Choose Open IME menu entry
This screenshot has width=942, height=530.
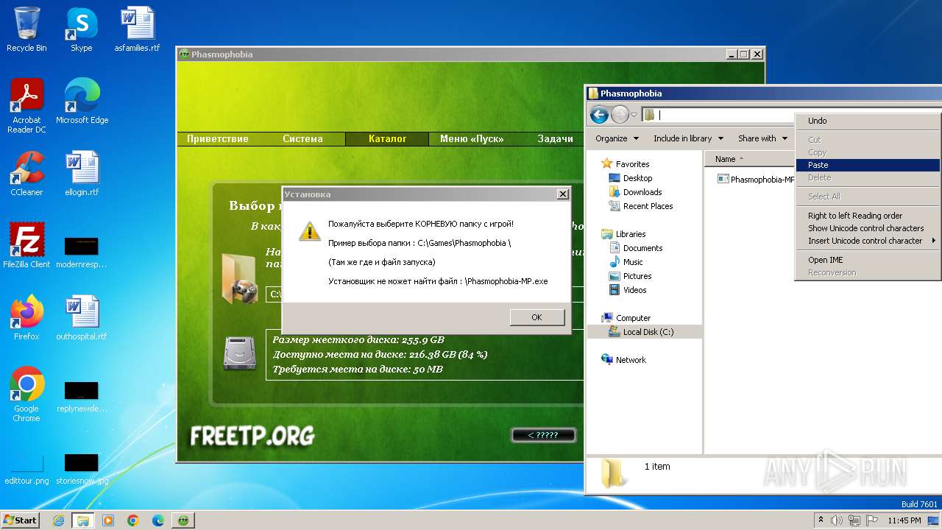tap(868, 260)
